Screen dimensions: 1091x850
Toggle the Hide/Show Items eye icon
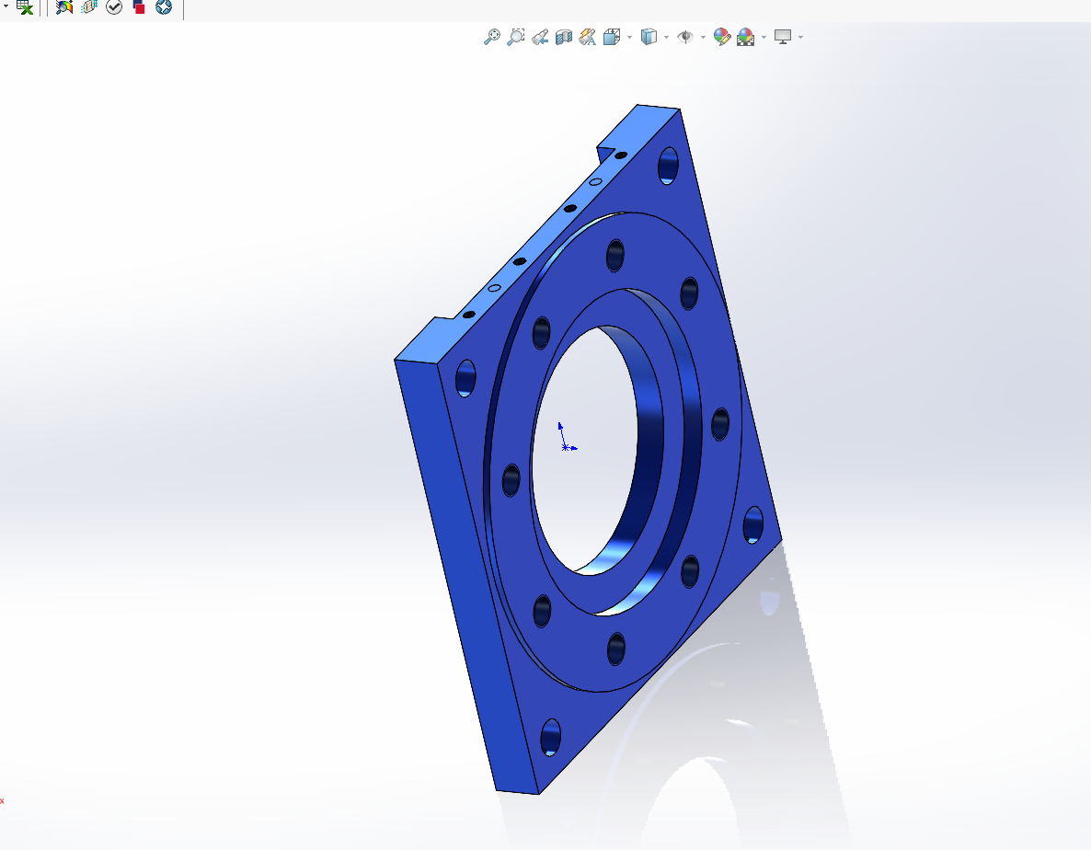coord(685,37)
